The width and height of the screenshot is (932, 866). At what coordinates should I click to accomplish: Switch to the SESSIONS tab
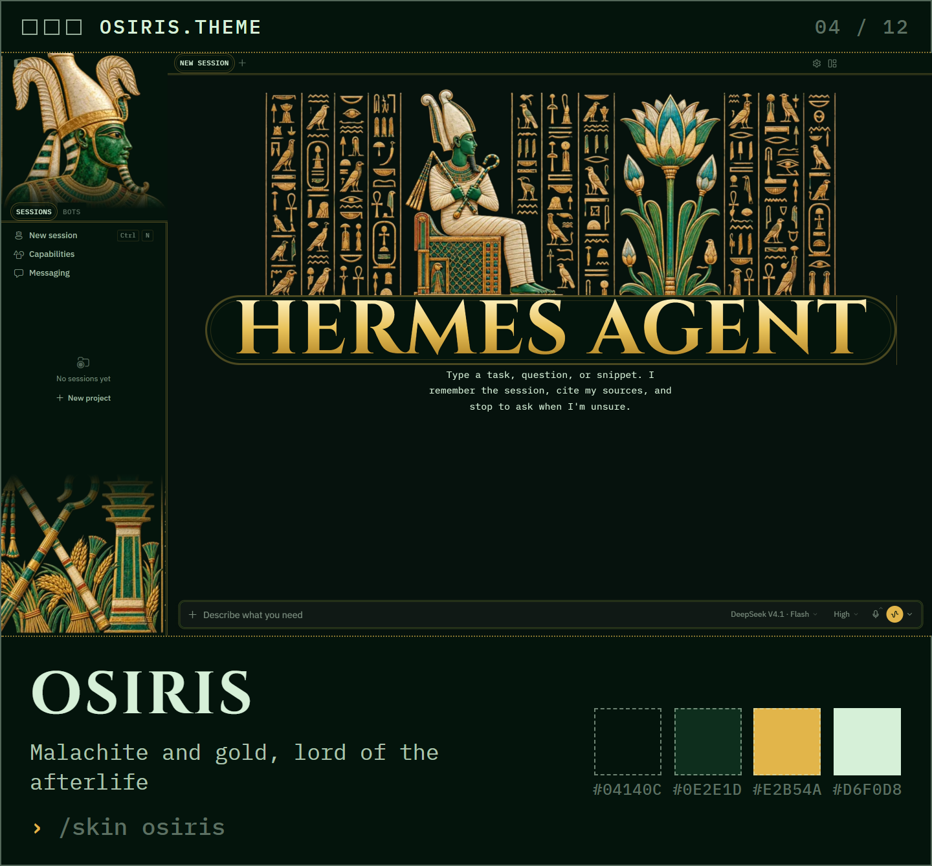[x=34, y=212]
